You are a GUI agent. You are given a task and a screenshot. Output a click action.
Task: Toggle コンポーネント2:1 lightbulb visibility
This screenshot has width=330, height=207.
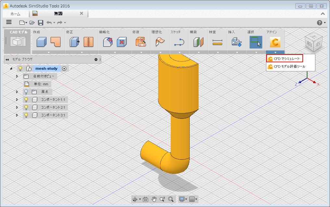(x=26, y=107)
